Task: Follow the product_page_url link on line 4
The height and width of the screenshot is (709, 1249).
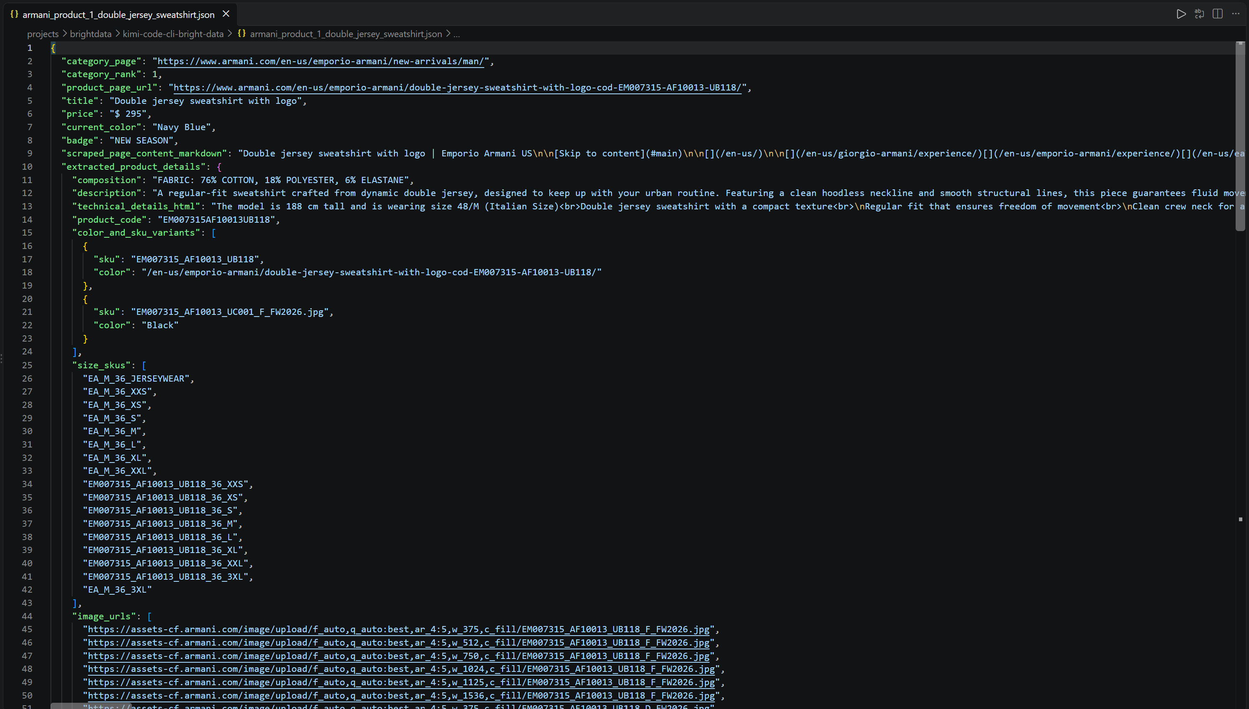Action: 457,88
